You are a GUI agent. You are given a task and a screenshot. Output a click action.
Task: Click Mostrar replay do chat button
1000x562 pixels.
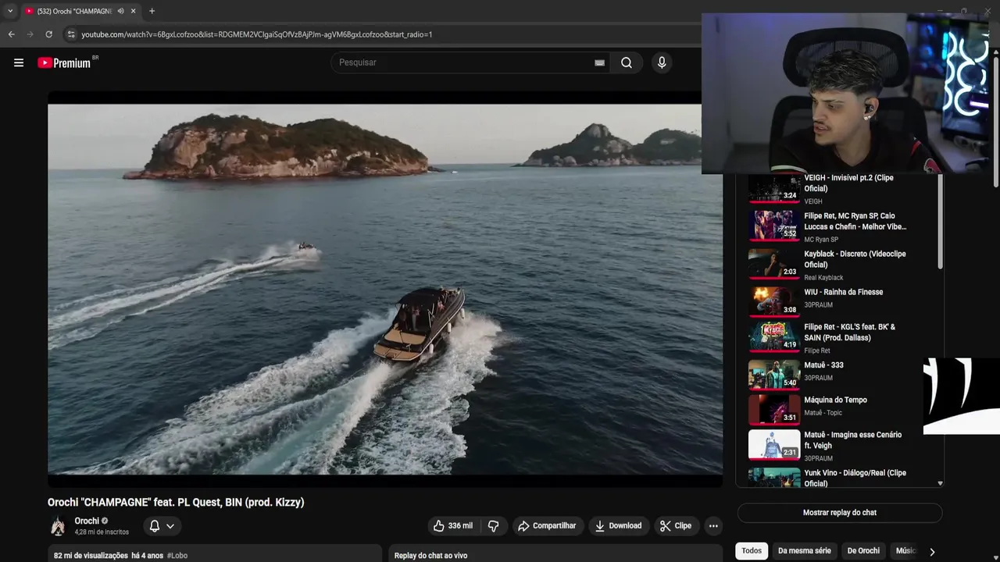(x=840, y=513)
